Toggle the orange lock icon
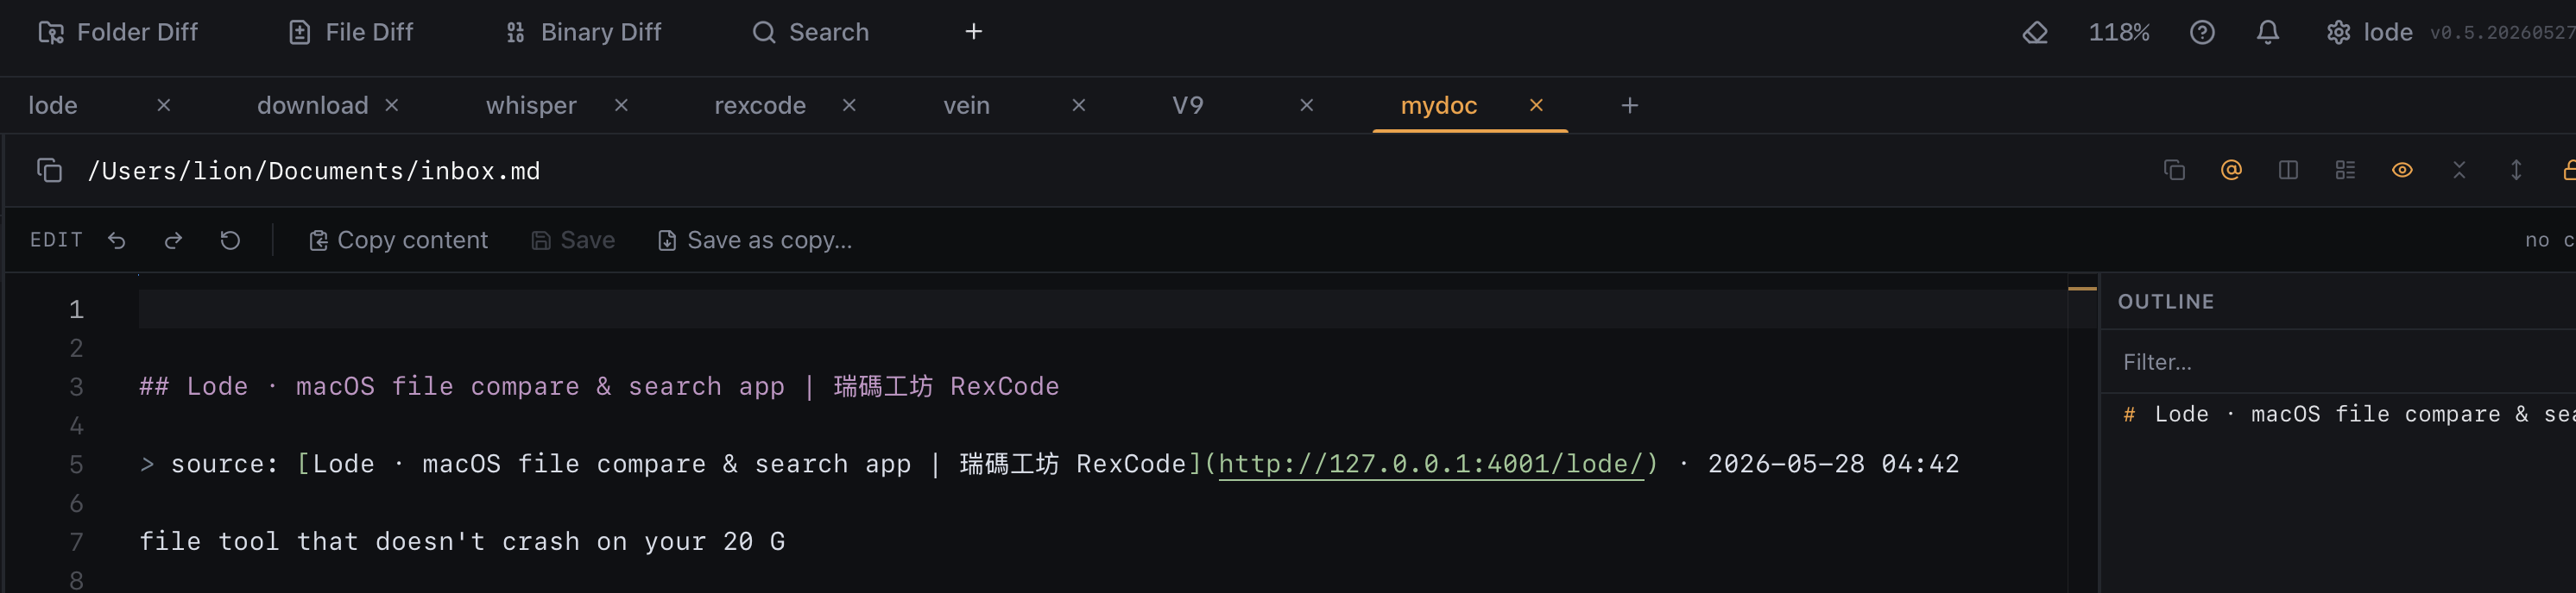Image resolution: width=2576 pixels, height=593 pixels. pos(2568,171)
